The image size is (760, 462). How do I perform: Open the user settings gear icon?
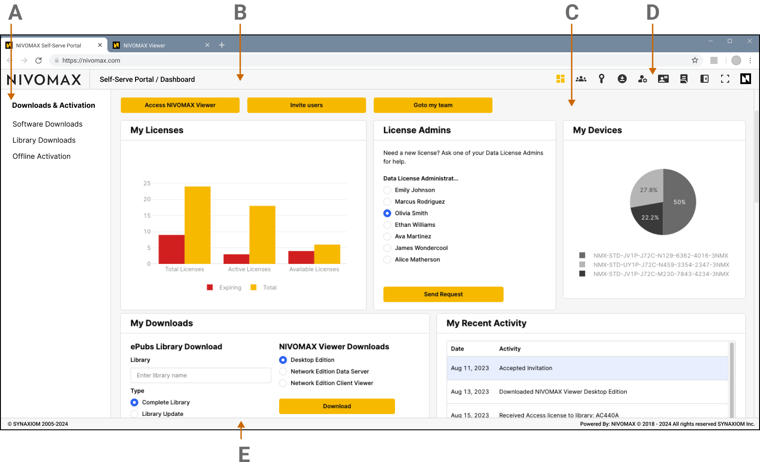[643, 79]
